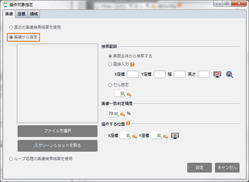
Task: Click the スクリーンショットを取る button
Action: click(x=57, y=145)
